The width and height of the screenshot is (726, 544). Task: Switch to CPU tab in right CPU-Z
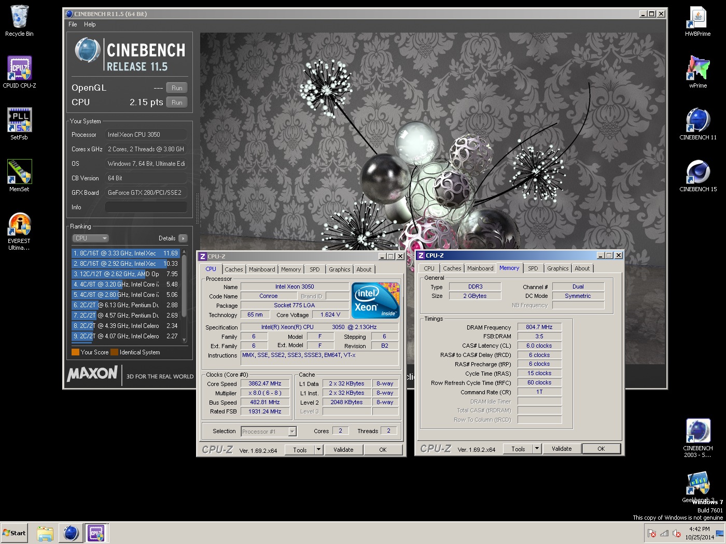[429, 268]
